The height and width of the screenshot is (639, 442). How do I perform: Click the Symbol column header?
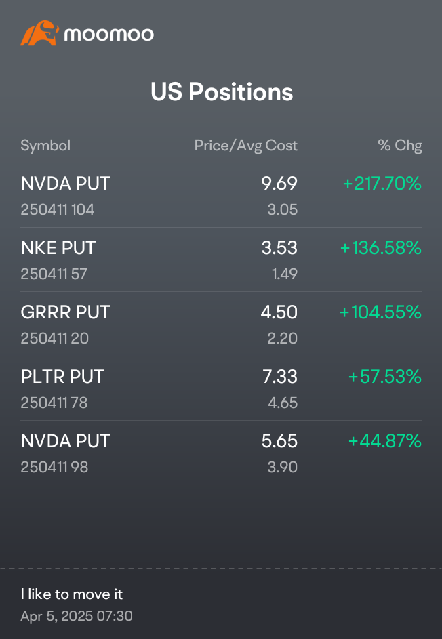[45, 146]
